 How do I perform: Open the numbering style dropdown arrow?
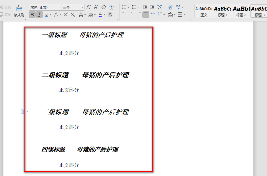(x=138, y=7)
